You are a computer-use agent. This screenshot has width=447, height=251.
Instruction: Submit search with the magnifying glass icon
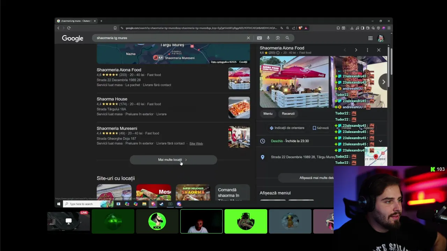287,38
